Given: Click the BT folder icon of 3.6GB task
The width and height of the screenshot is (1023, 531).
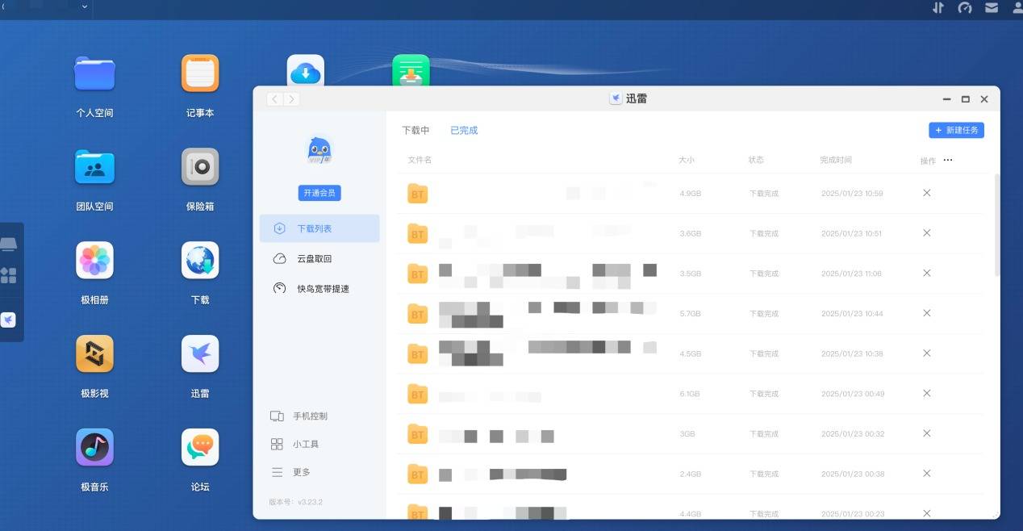Looking at the screenshot, I should (417, 233).
